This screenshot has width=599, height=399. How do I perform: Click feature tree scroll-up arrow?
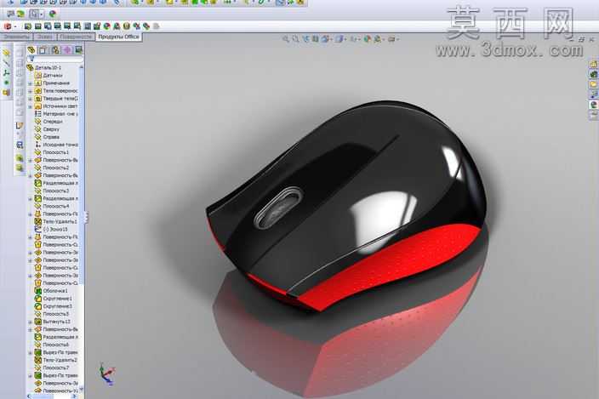coord(82,67)
